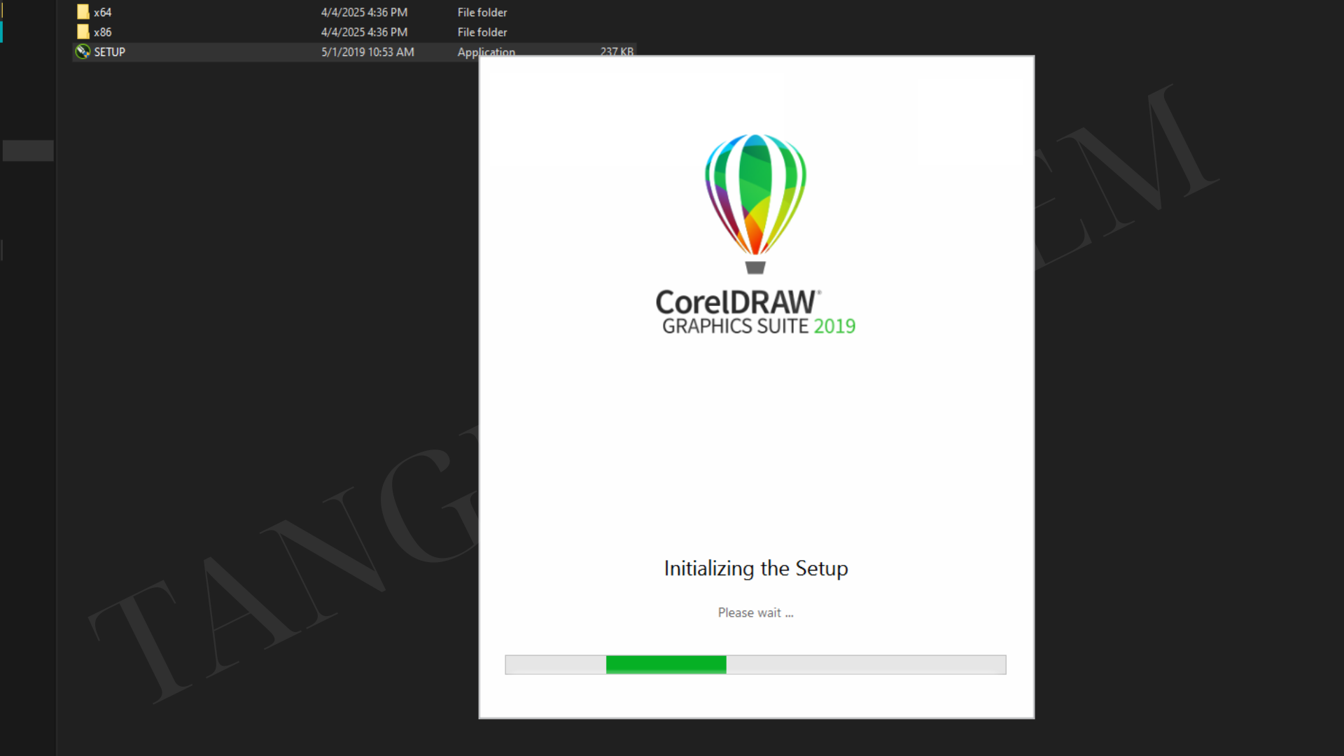This screenshot has height=756, width=1344.
Task: Select the x64 folder name
Action: 103,13
